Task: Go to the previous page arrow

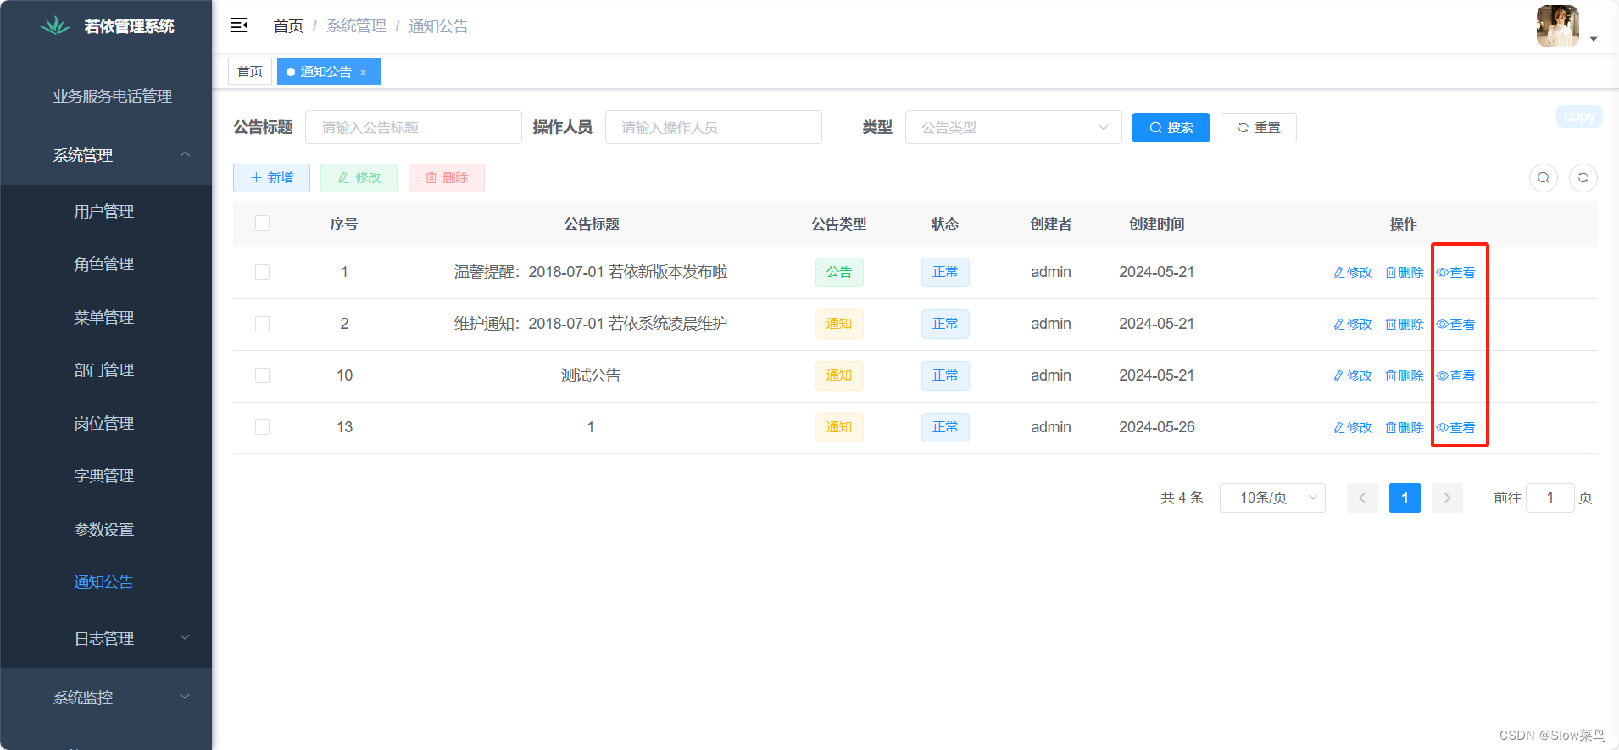Action: point(1362,497)
